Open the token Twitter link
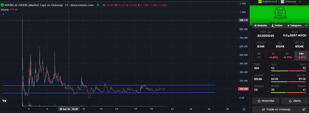 pyautogui.click(x=277, y=25)
